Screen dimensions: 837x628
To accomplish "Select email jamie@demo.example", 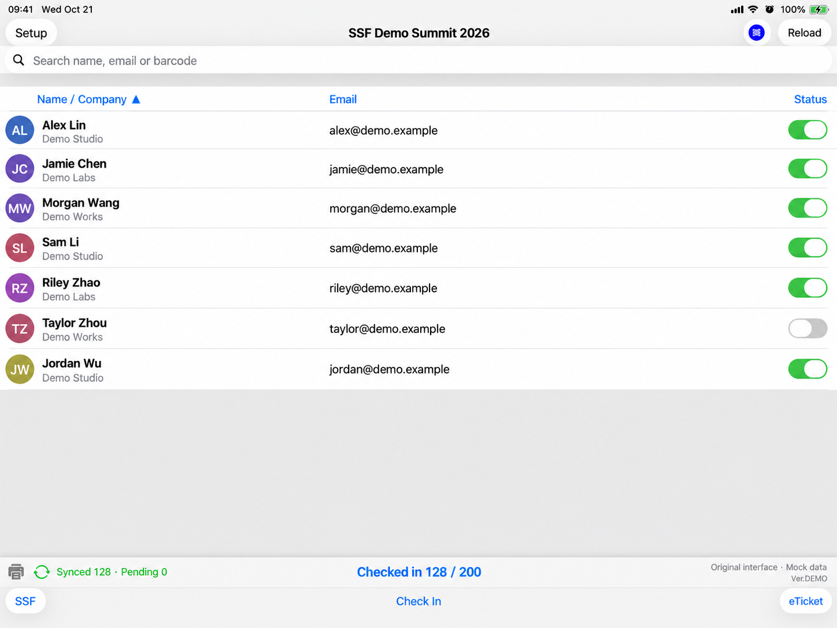I will pos(386,169).
